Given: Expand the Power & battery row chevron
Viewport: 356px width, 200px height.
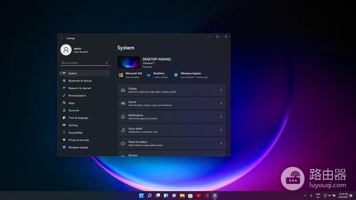Looking at the screenshot, I should (x=221, y=143).
